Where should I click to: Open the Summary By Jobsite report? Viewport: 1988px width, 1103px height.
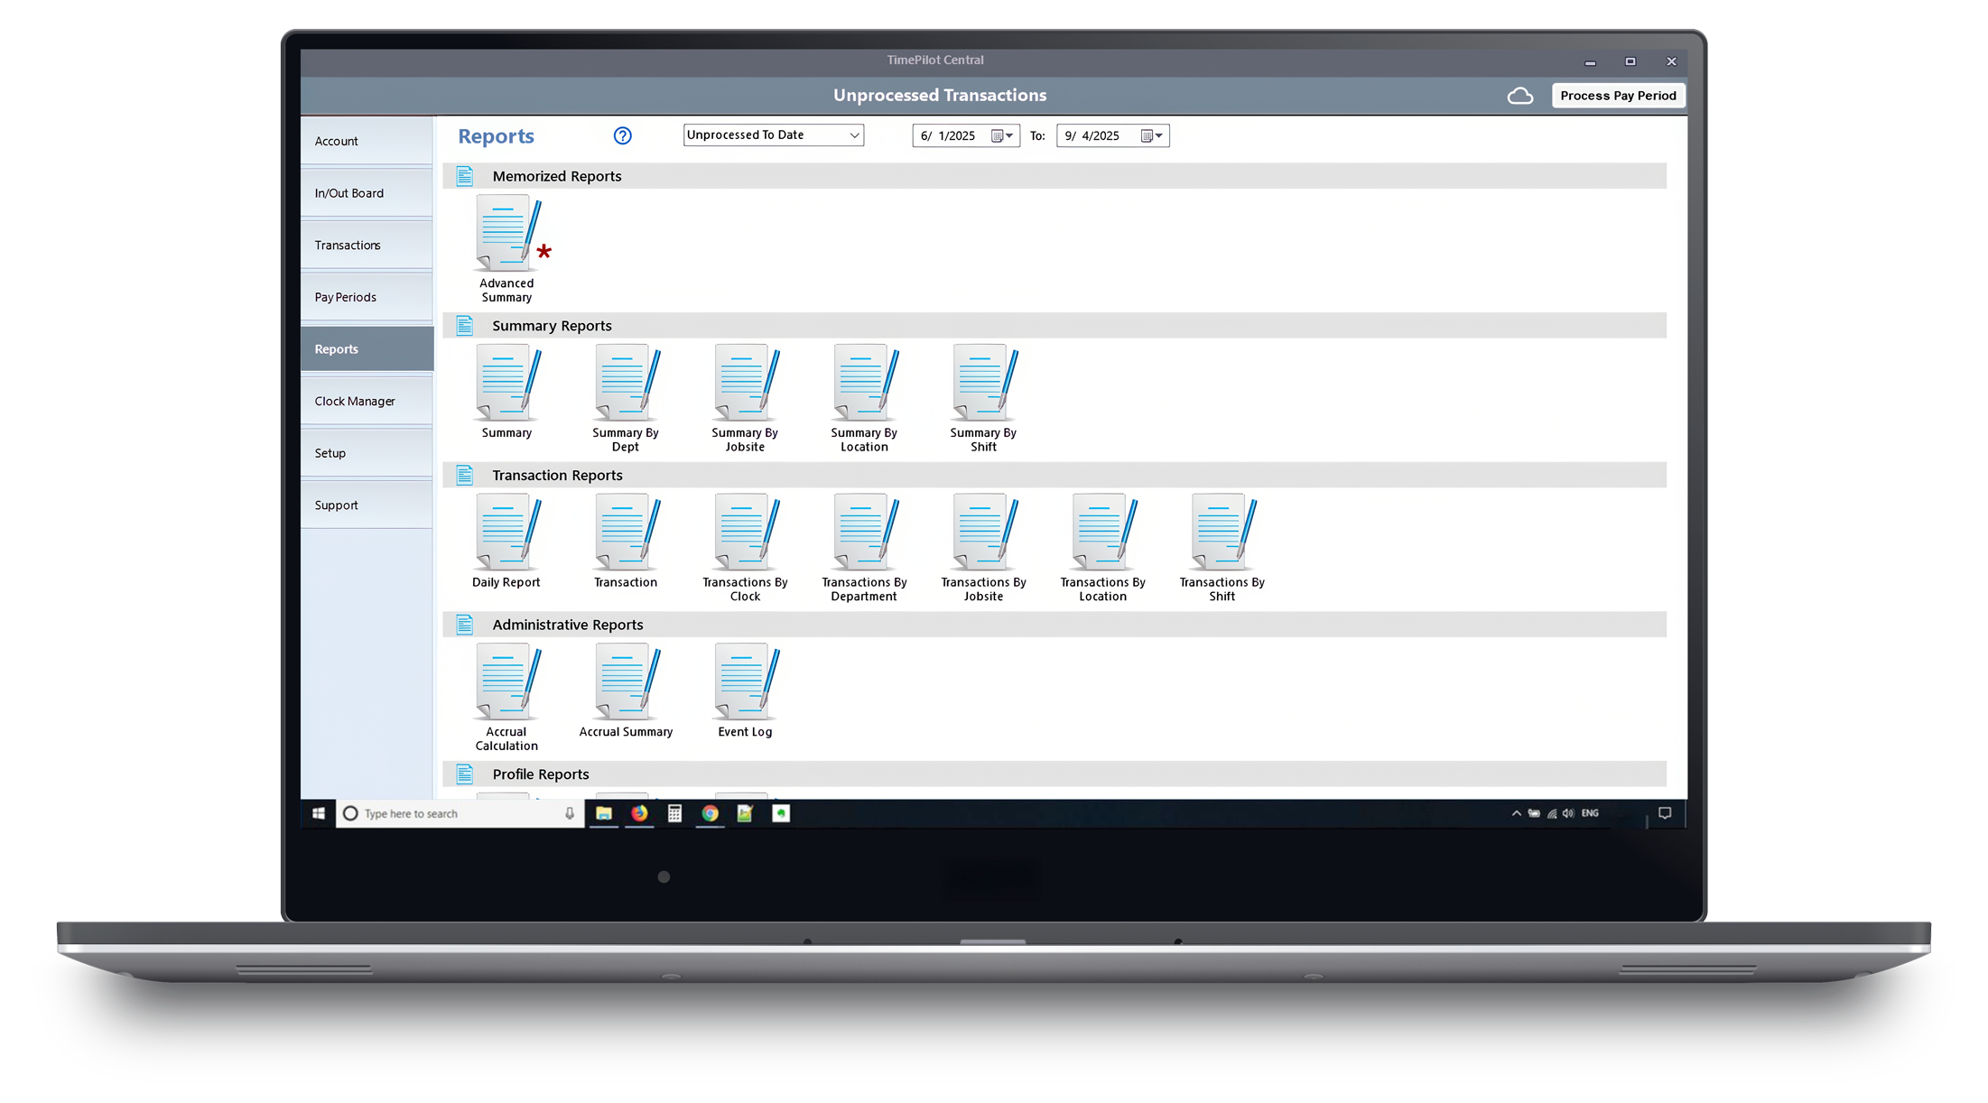(744, 385)
